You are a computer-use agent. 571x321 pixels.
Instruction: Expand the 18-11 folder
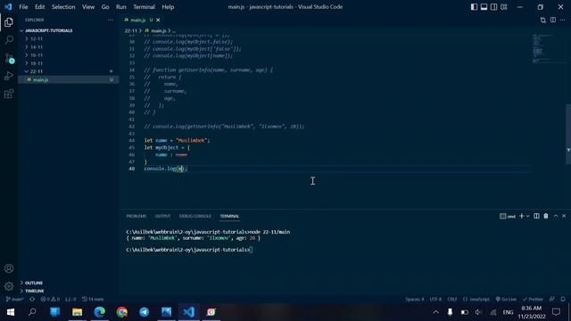click(69, 63)
